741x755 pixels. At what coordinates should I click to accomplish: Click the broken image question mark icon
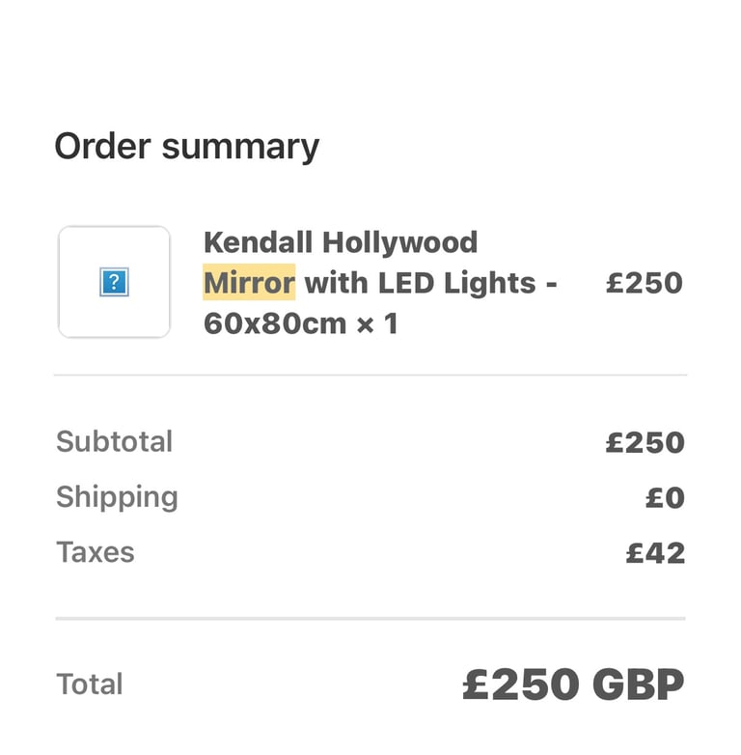[114, 282]
